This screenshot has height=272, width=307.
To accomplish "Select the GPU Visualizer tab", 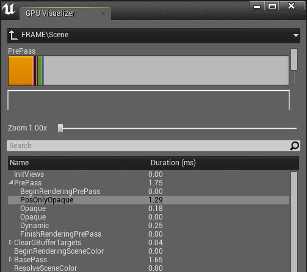I will 65,13.
